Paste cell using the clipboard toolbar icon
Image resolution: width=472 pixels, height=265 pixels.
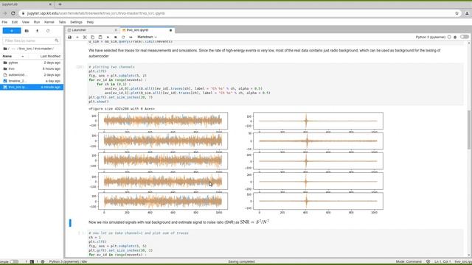[100, 38]
